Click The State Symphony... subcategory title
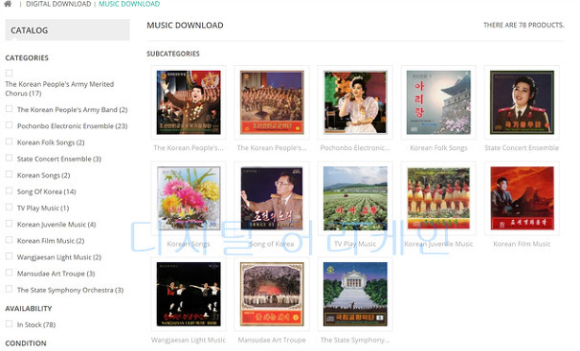The width and height of the screenshot is (580, 351). pyautogui.click(x=355, y=340)
